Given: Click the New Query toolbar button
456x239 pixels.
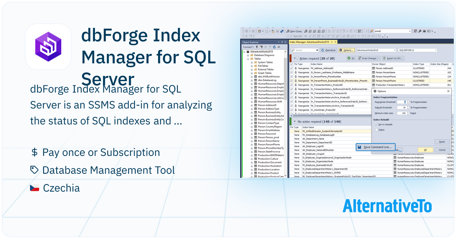Looking at the screenshot, I should 294,31.
